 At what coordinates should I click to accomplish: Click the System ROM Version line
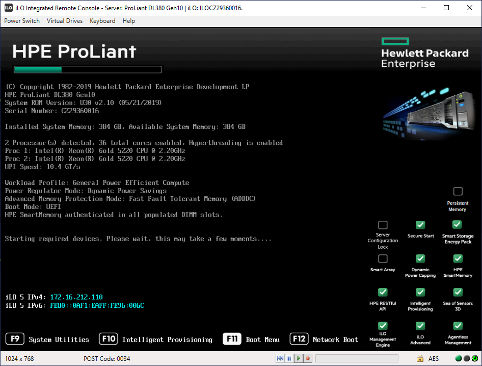tap(83, 103)
